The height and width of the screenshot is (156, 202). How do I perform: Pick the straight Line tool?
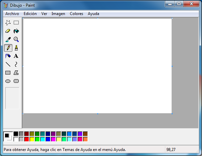point(8,64)
